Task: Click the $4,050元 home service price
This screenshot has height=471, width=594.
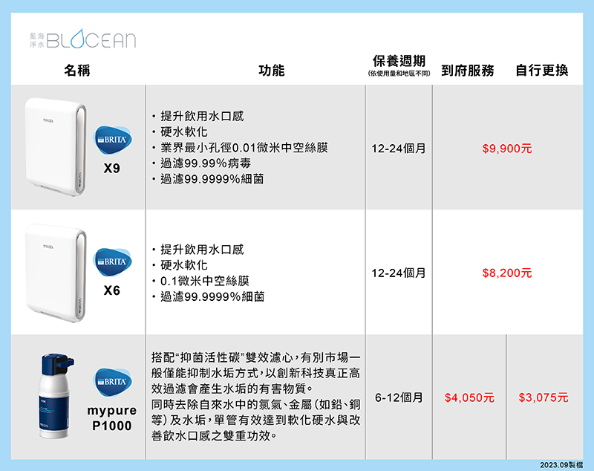Action: coord(470,397)
